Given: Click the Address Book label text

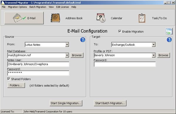Looking at the screenshot, I should click(74, 18).
